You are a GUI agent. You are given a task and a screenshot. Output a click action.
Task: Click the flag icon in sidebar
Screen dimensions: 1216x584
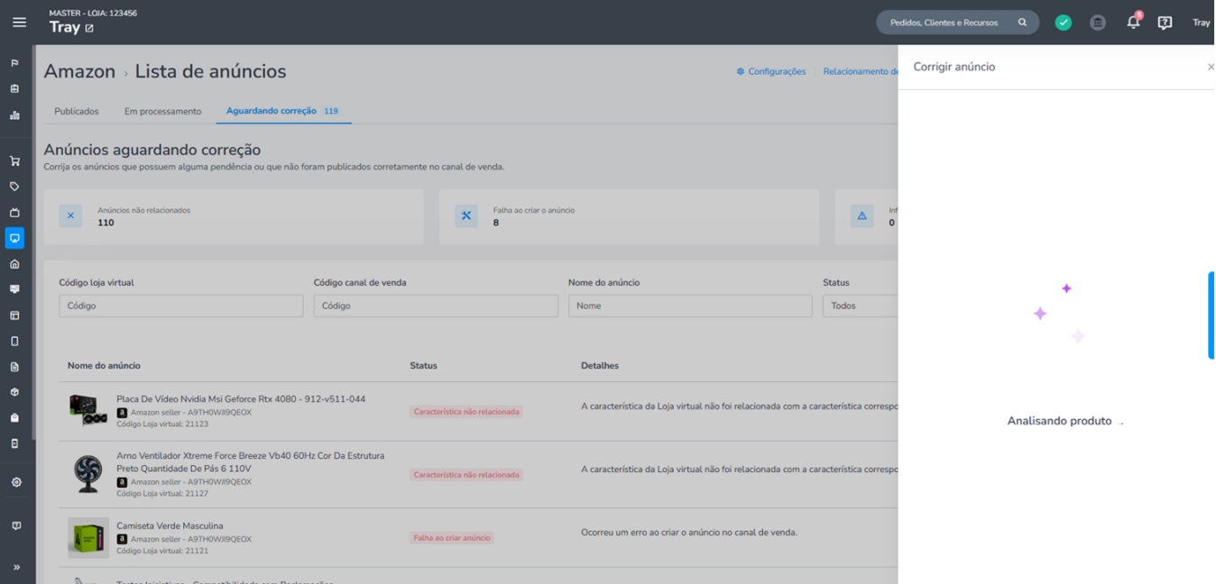coord(14,63)
